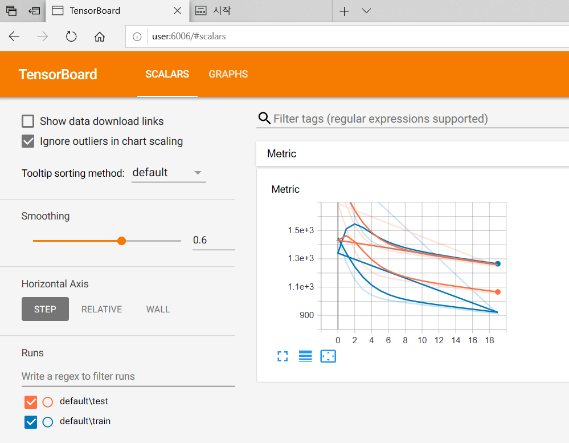Toggle y-axis log scale icon
Screen dimensions: 569x443
[305, 356]
